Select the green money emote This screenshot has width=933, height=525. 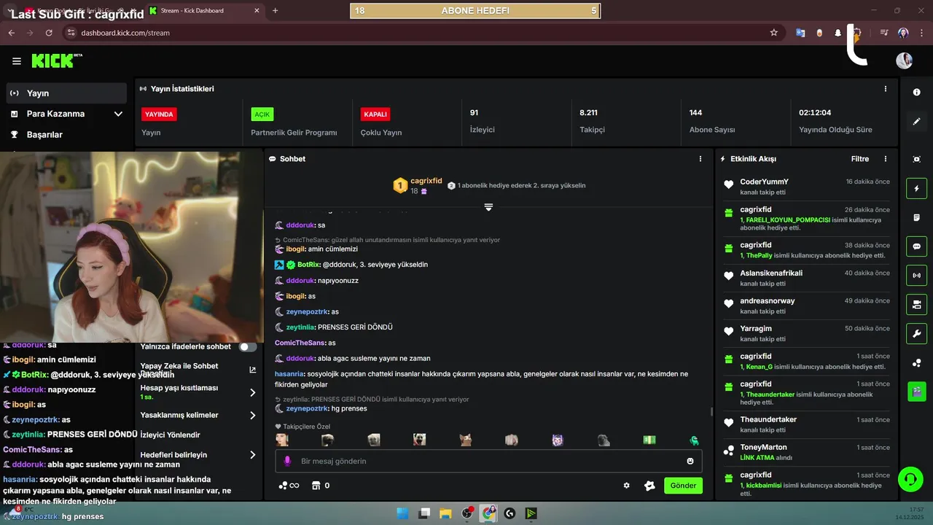[649, 440]
